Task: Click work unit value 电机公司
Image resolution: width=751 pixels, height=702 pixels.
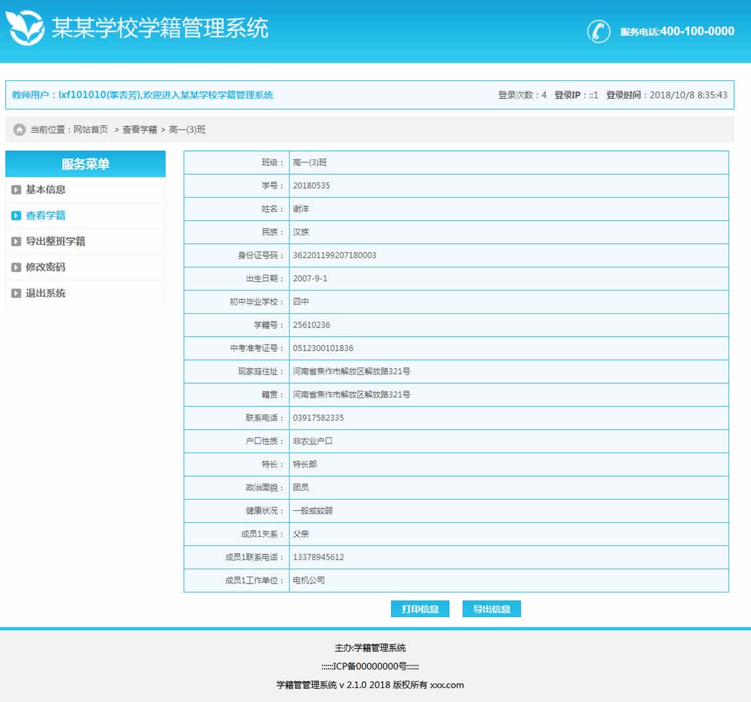Action: pyautogui.click(x=309, y=581)
